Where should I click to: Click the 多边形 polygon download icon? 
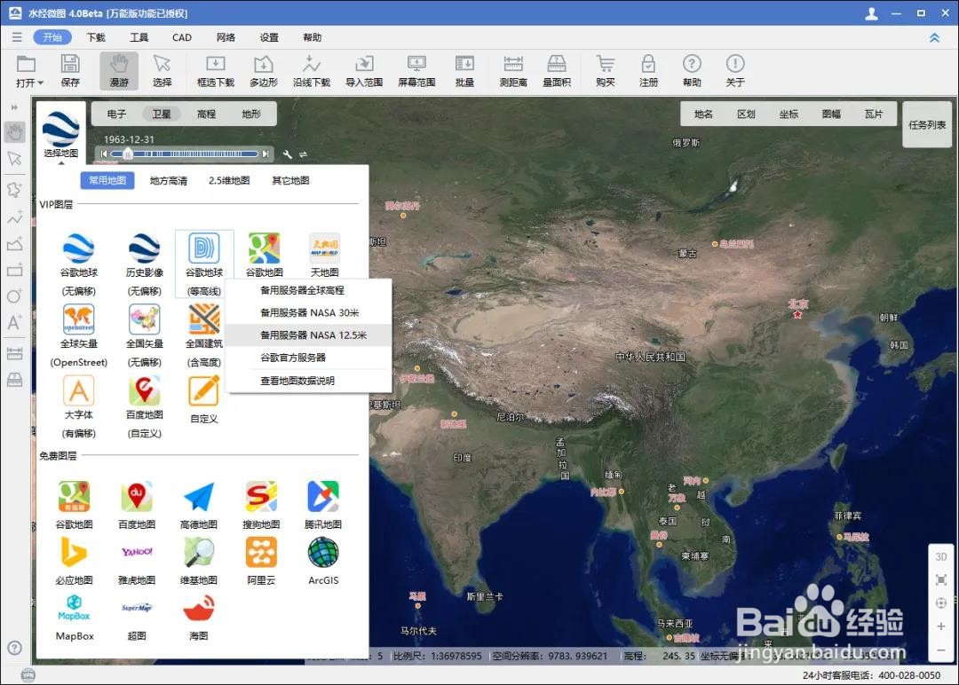pyautogui.click(x=263, y=64)
